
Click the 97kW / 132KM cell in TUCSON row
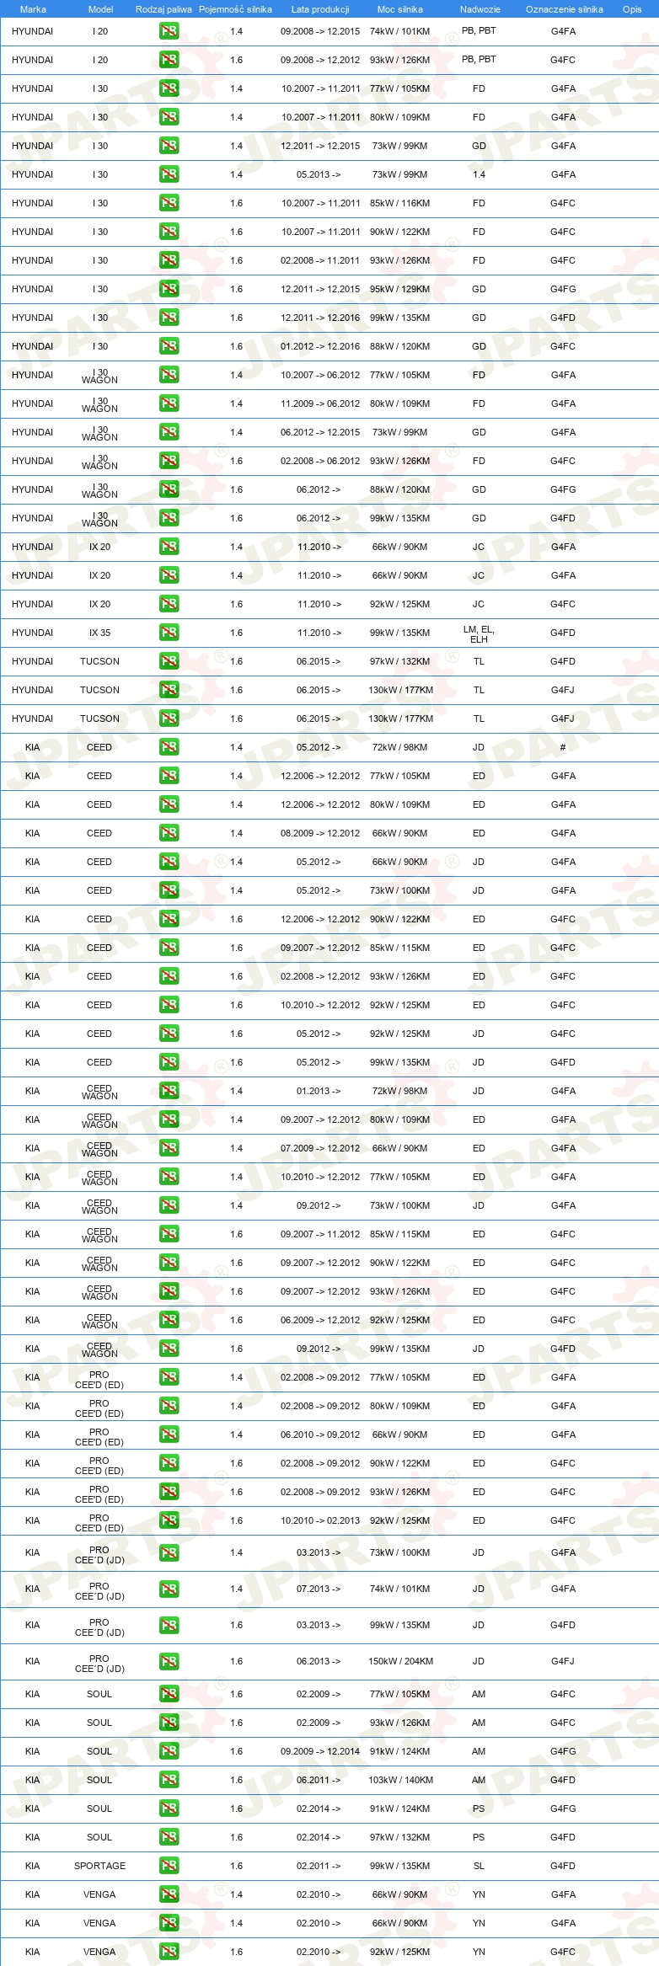coord(399,661)
